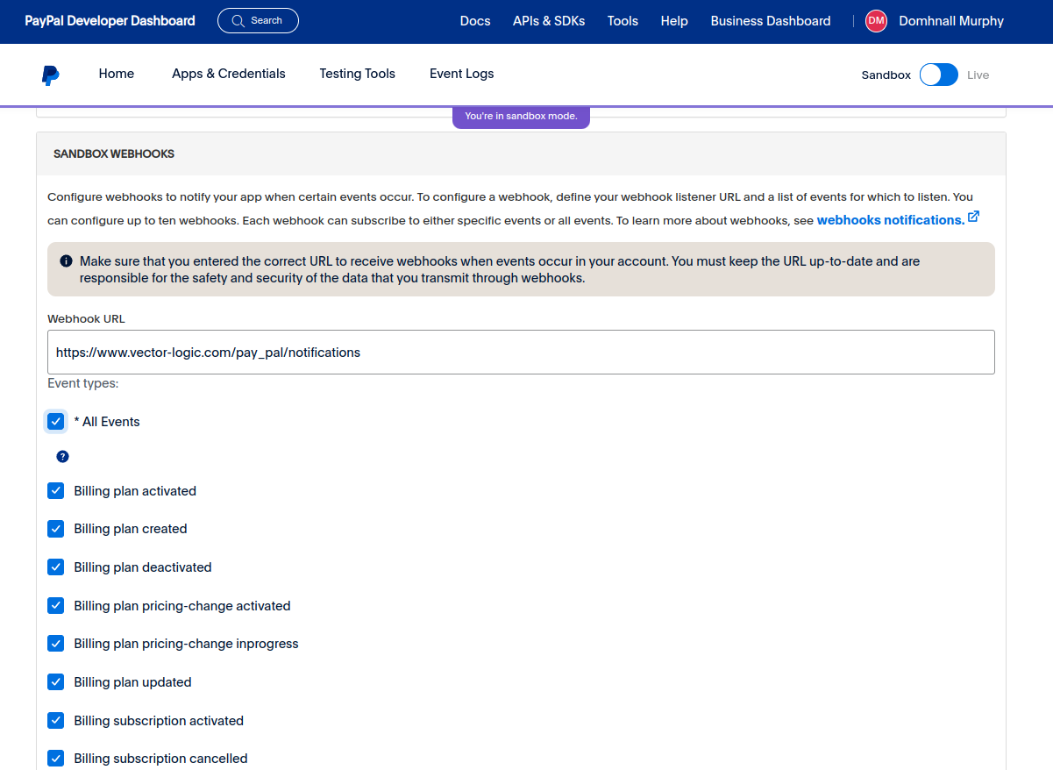Click the magnifier Search button
Viewport: 1053px width, 770px height.
[x=258, y=20]
